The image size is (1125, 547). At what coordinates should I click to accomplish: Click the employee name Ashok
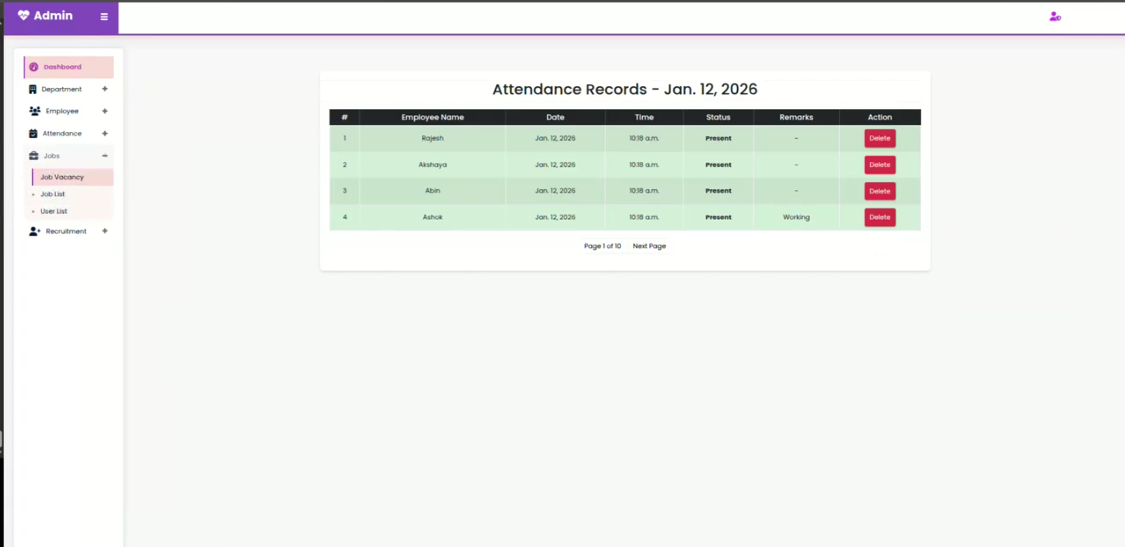click(x=432, y=217)
